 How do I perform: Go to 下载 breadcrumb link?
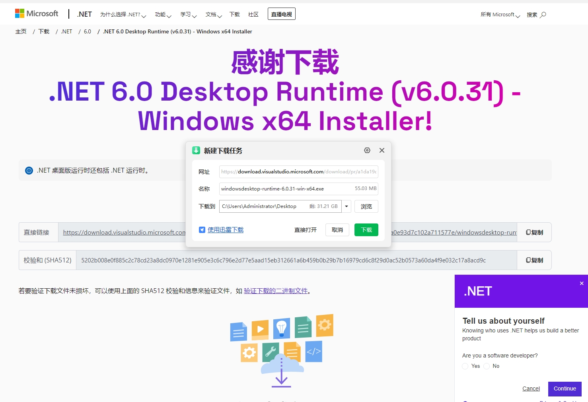(44, 31)
